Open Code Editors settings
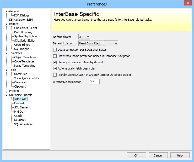Image resolution: width=194 pixels, height=162 pixels. click(x=22, y=45)
